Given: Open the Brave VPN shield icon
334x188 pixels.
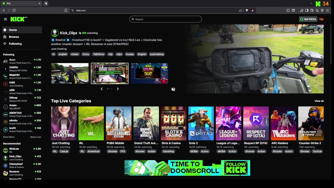Looking at the screenshot, I should (x=322, y=10).
